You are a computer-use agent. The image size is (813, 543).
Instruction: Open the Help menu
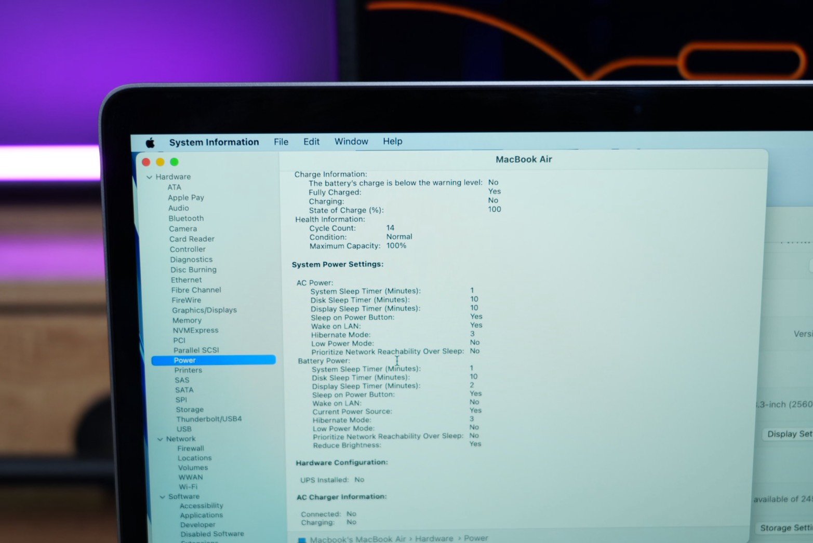coord(392,141)
